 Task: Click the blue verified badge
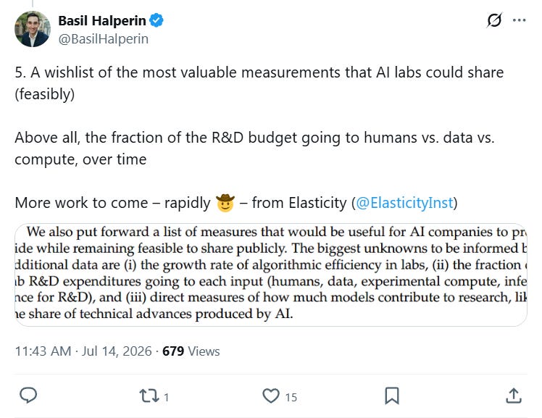(x=157, y=20)
